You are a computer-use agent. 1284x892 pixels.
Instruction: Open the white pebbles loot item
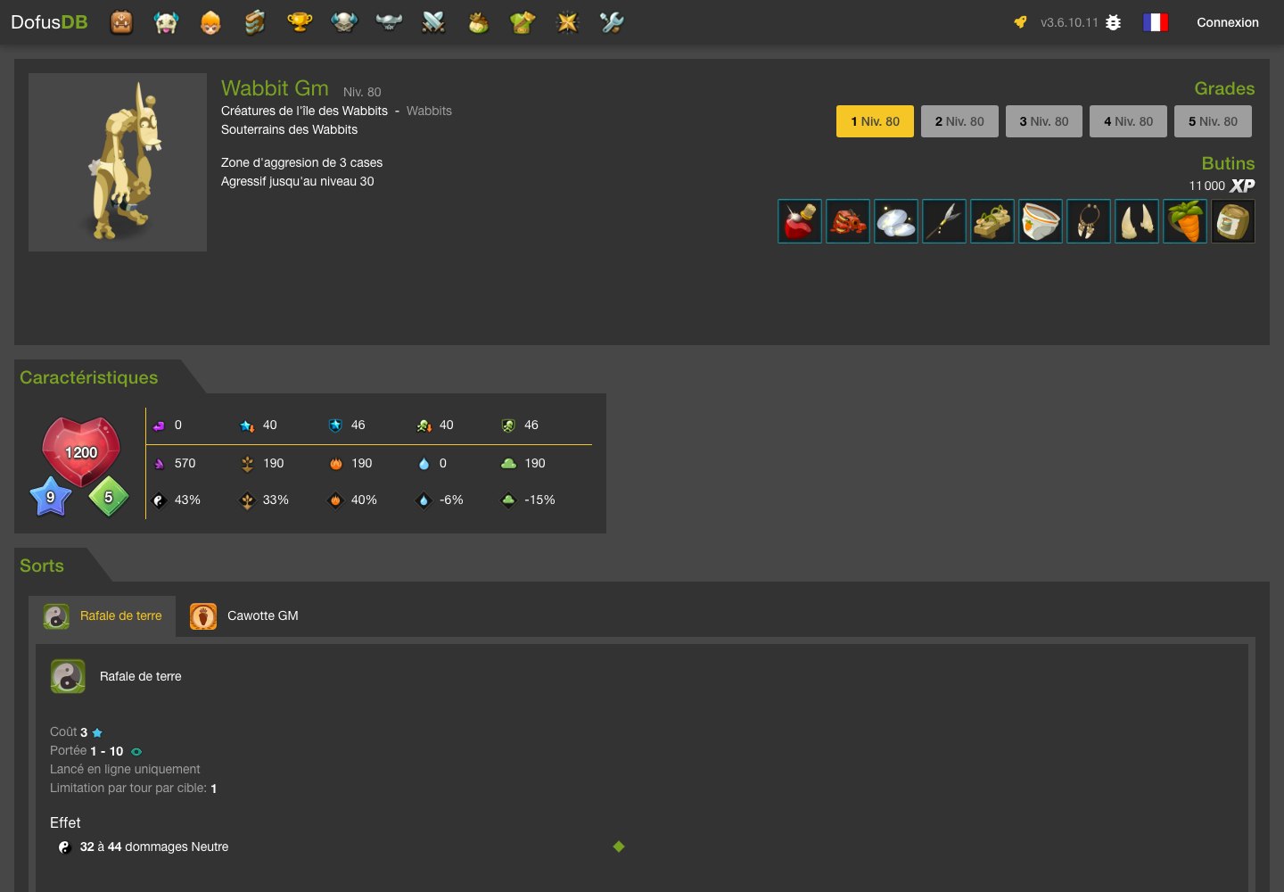click(x=896, y=221)
